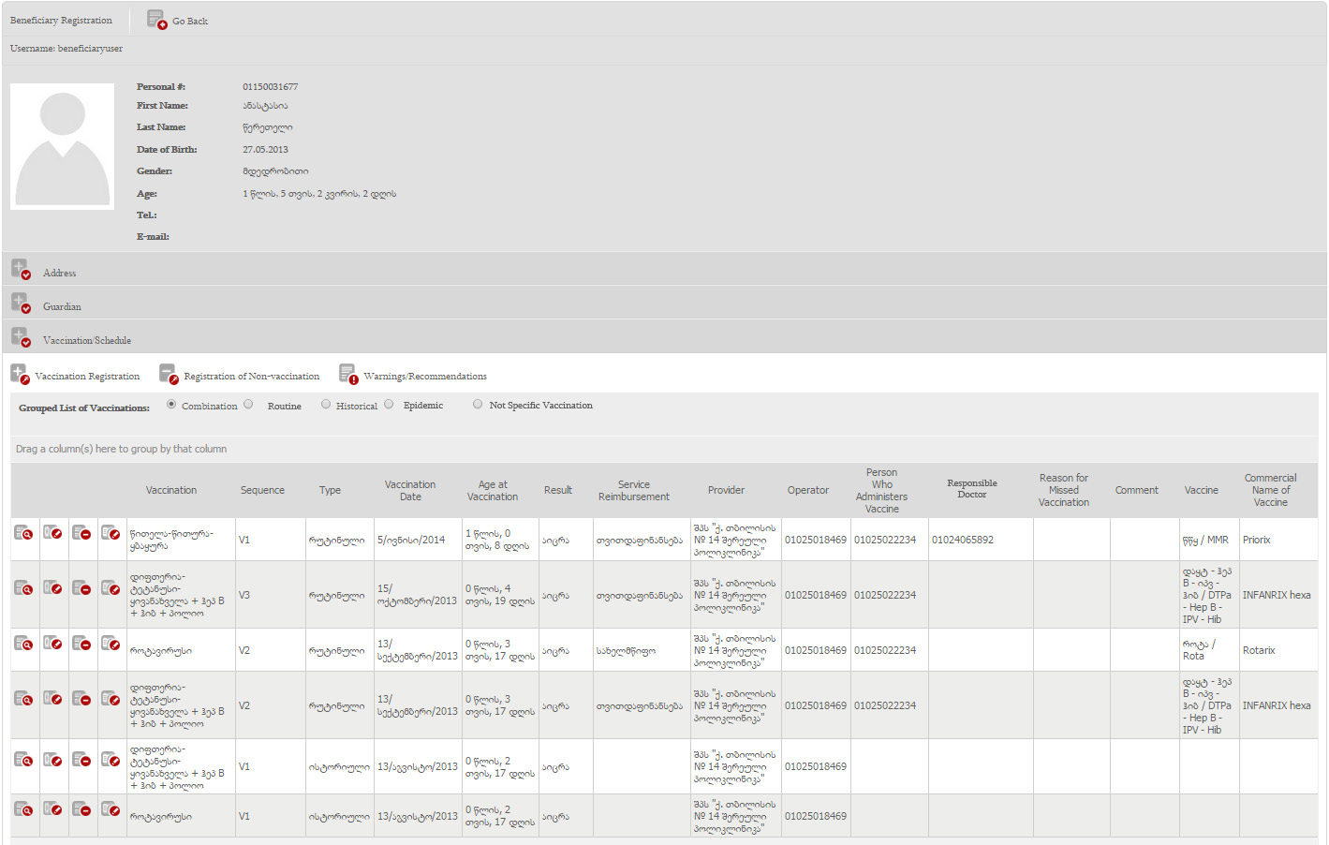1329x845 pixels.
Task: Click the Beneficiary Registration title link
Action: 61,20
